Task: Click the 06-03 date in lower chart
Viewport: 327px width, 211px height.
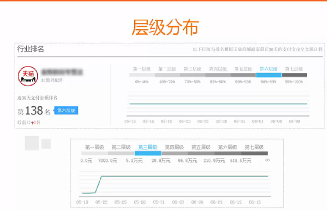Action: [178, 202]
